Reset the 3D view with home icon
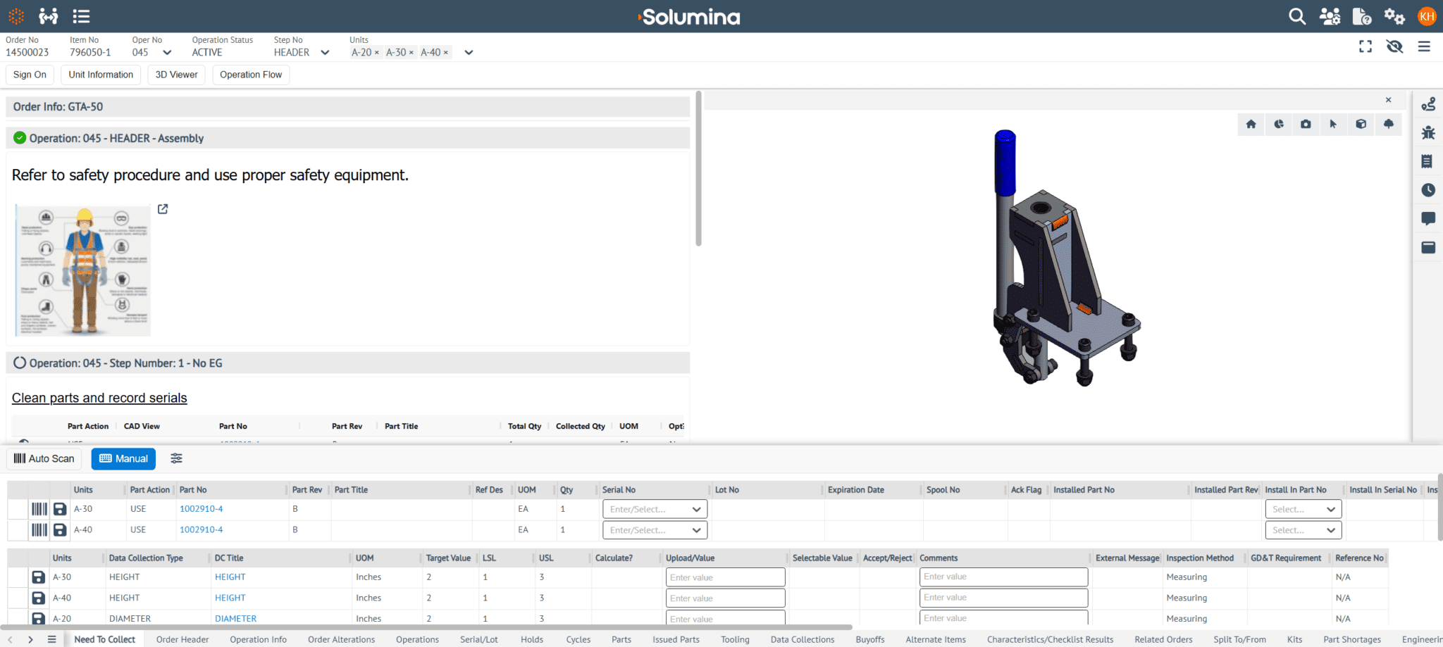Screen dimensions: 1443x647 [1251, 124]
